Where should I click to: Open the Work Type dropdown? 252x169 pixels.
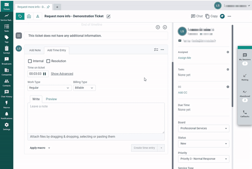(x=49, y=88)
